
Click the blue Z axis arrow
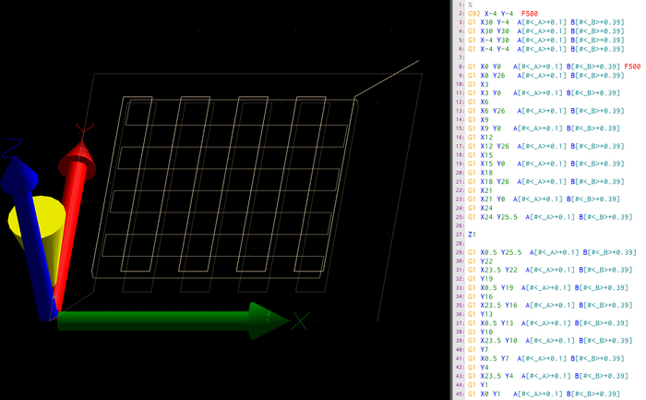click(29, 235)
